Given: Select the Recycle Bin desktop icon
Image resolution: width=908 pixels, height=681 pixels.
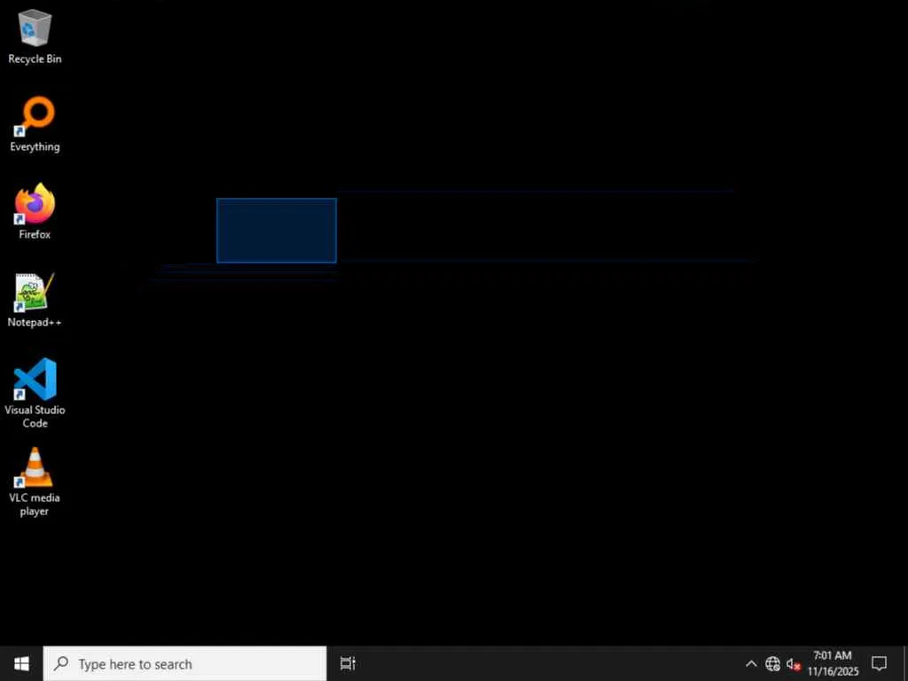Looking at the screenshot, I should pyautogui.click(x=35, y=35).
